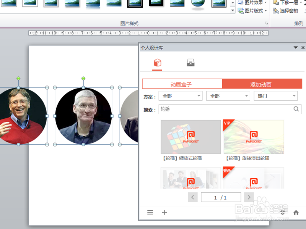Image resolution: width=306 pixels, height=229 pixels.
Task: Click the 【轮播】旋转淡出轮播 caption
Action: click(247, 158)
